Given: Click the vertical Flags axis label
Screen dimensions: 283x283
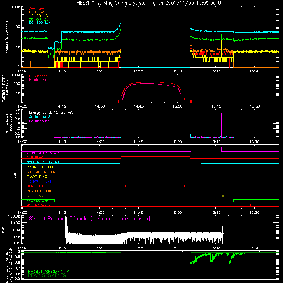Looking at the screenshot, I should click(x=15, y=177).
